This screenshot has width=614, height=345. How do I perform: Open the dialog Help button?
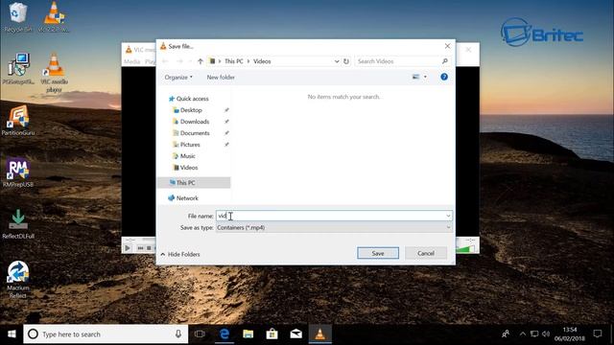(443, 77)
